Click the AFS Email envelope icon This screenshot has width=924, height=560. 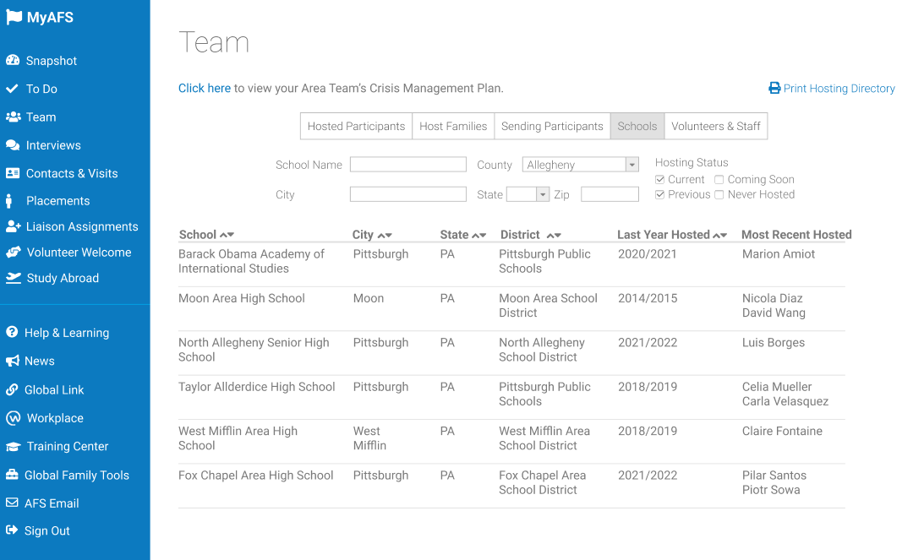[12, 503]
